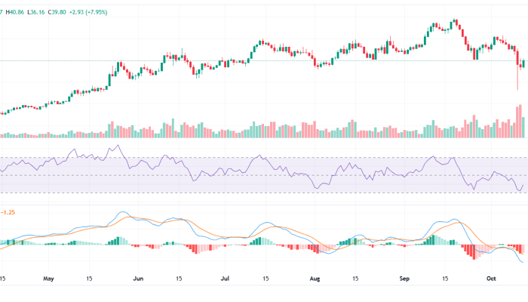This screenshot has height=302, width=528.
Task: Click the orange -1.25 MACD value label
Action: (9, 212)
